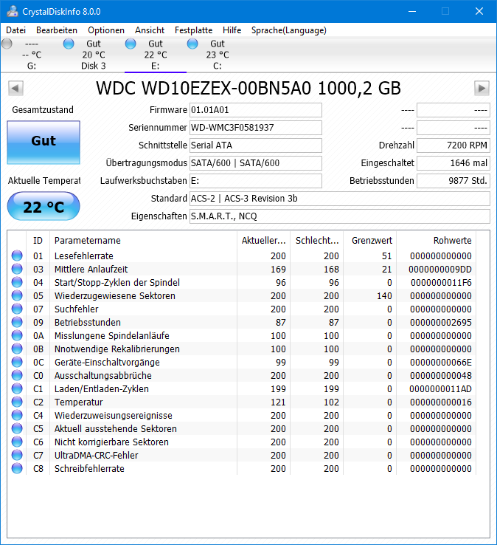Click the 22 °C temperature button
This screenshot has width=497, height=545.
point(44,207)
